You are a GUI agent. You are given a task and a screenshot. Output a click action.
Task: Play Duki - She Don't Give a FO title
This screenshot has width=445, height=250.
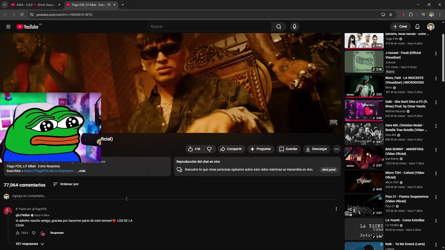click(x=406, y=104)
